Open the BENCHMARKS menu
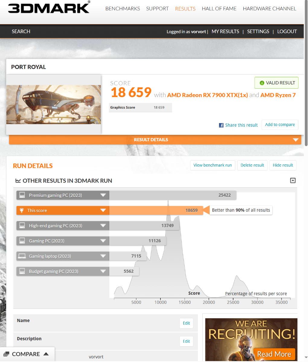The image size is (308, 362). point(122,8)
